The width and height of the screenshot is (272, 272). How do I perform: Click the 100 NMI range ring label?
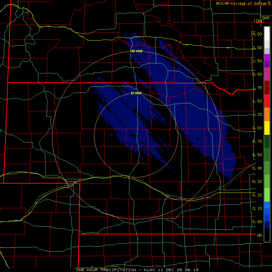pyautogui.click(x=136, y=51)
